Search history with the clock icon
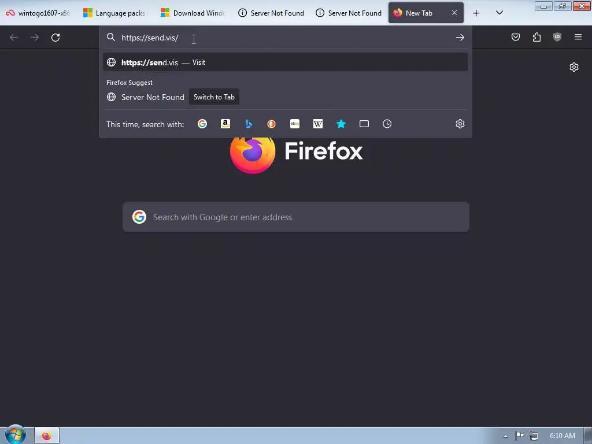Screen dimensions: 592x444 pos(387,124)
